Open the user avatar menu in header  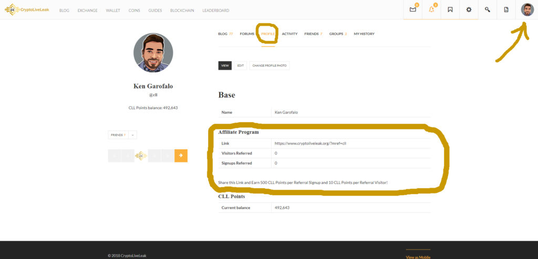click(527, 9)
